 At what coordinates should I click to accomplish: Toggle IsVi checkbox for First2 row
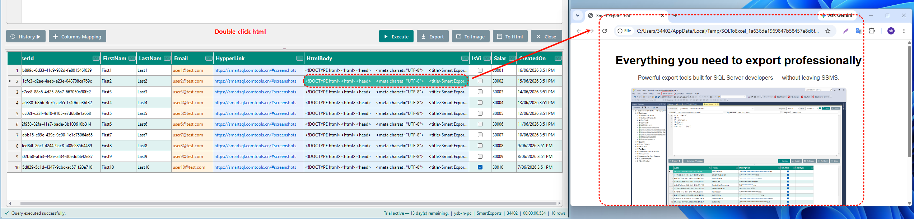(480, 81)
